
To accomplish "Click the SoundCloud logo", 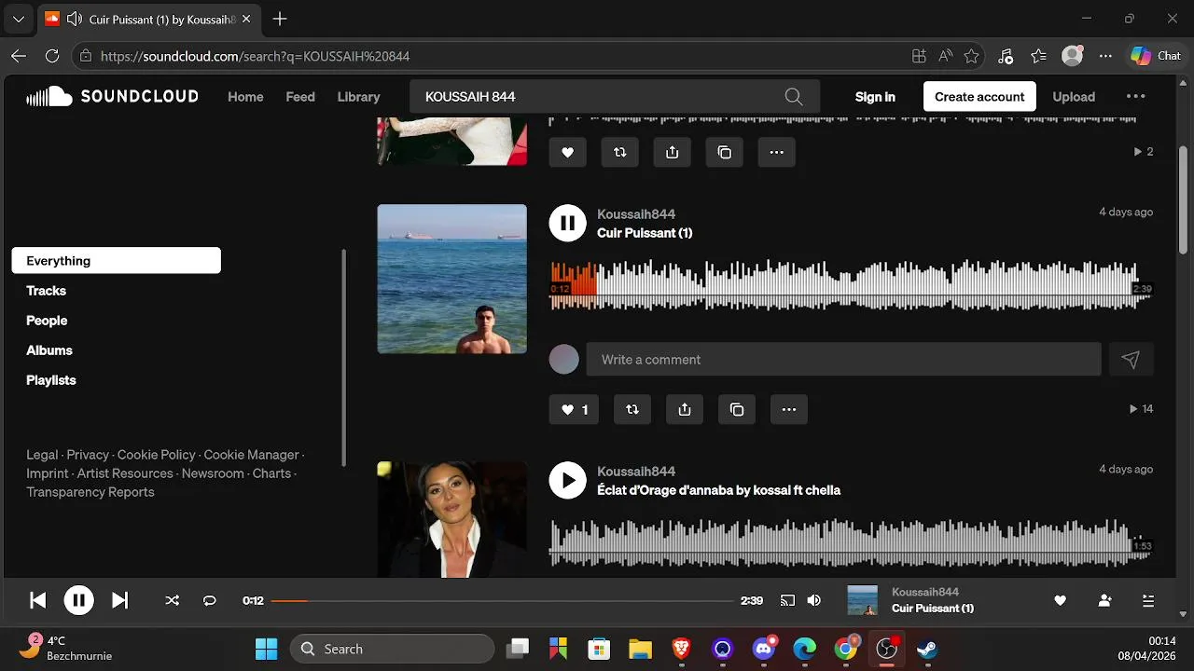I will tap(112, 96).
